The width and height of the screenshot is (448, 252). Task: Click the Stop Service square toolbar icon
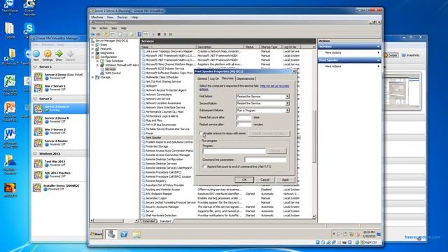click(x=159, y=34)
